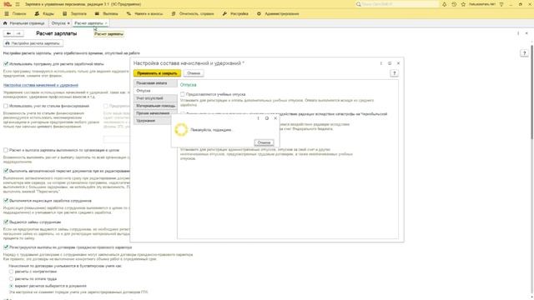Toggle employee earnings indexation checkbox

click(6, 201)
